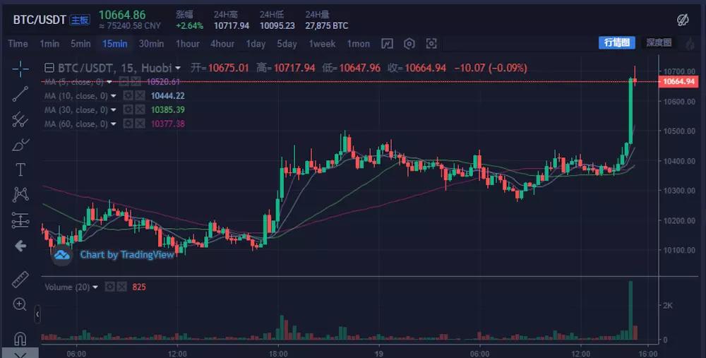Image resolution: width=706 pixels, height=358 pixels.
Task: Select the ruler measure tool
Action: coord(20,279)
